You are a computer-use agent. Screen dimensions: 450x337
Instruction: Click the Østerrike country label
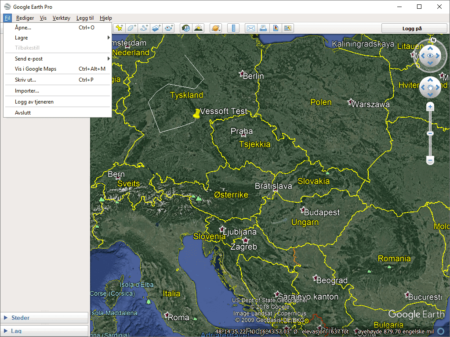coord(231,195)
